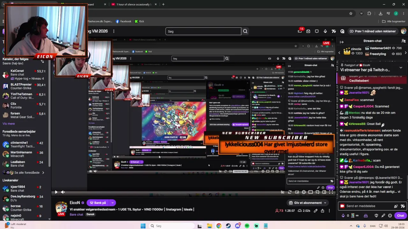Open the emote party icon in chat input
Viewport: 408px width, 229px height.
(396, 206)
